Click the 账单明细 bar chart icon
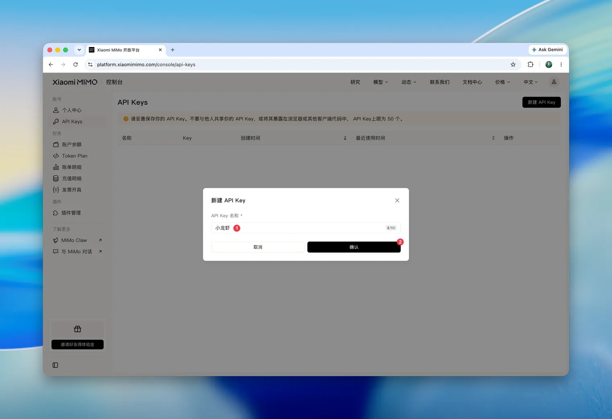 (x=56, y=167)
